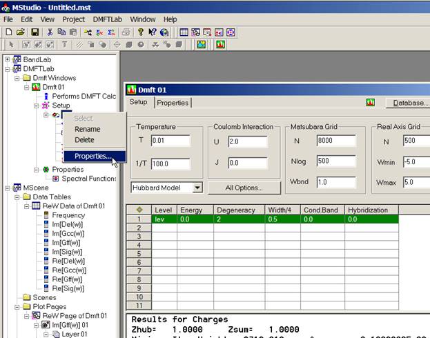This screenshot has width=430, height=338.
Task: Click the yellow question mark Help icon
Action: click(x=141, y=32)
